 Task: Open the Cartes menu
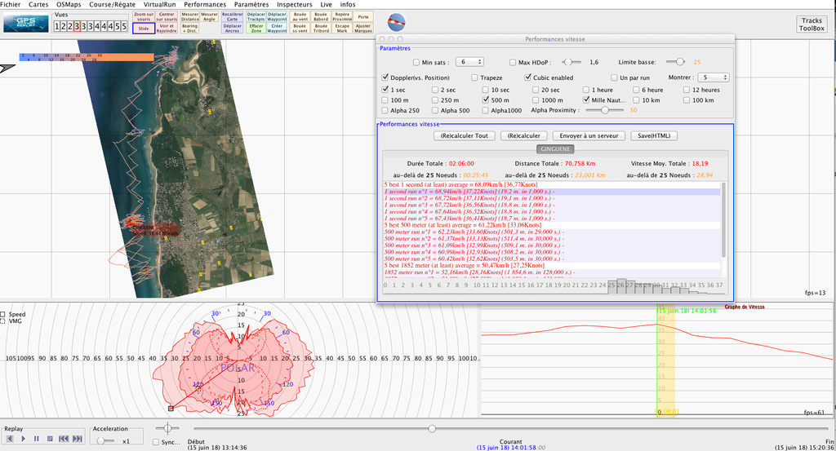[38, 4]
